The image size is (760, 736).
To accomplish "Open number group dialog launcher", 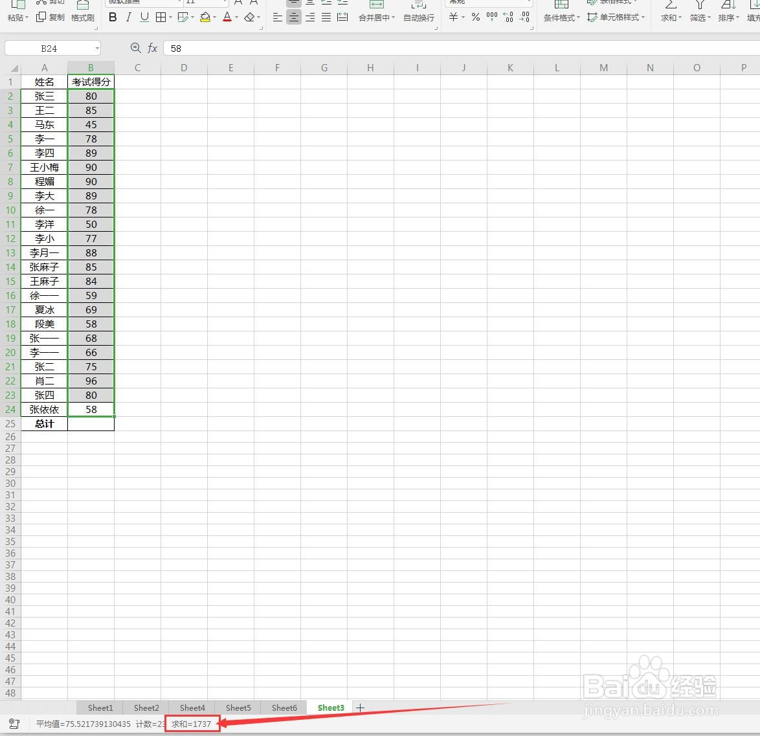I will (532, 28).
